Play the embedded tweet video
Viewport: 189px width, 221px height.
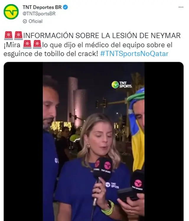coord(94,141)
